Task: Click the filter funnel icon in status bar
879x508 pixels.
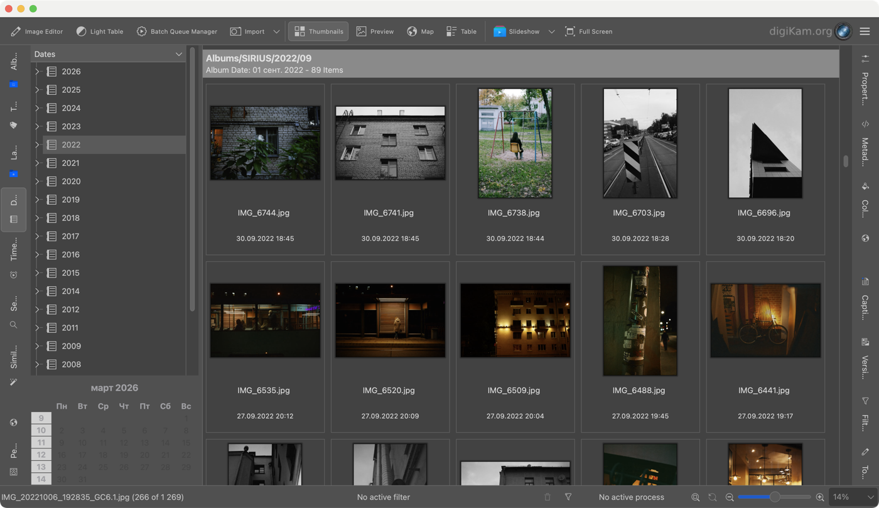Action: 568,497
